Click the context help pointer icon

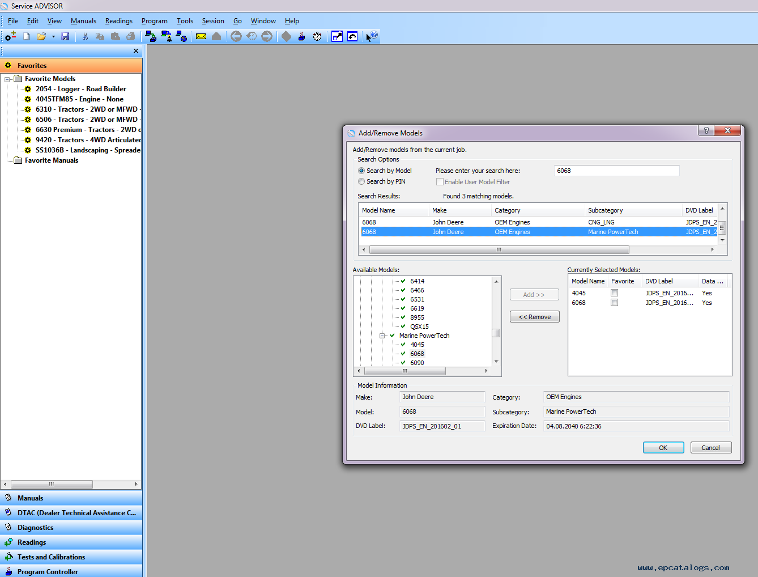[372, 36]
